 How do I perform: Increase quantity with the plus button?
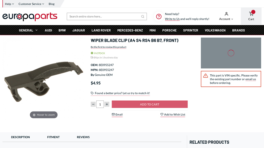pos(107,104)
